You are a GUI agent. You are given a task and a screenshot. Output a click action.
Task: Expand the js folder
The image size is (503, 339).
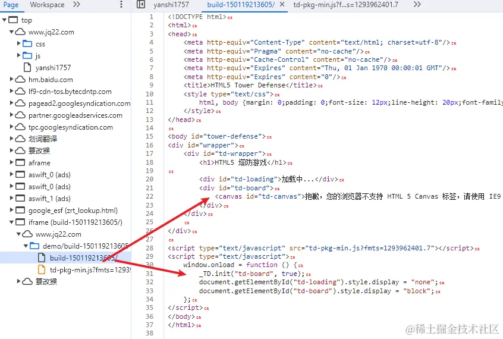click(18, 55)
